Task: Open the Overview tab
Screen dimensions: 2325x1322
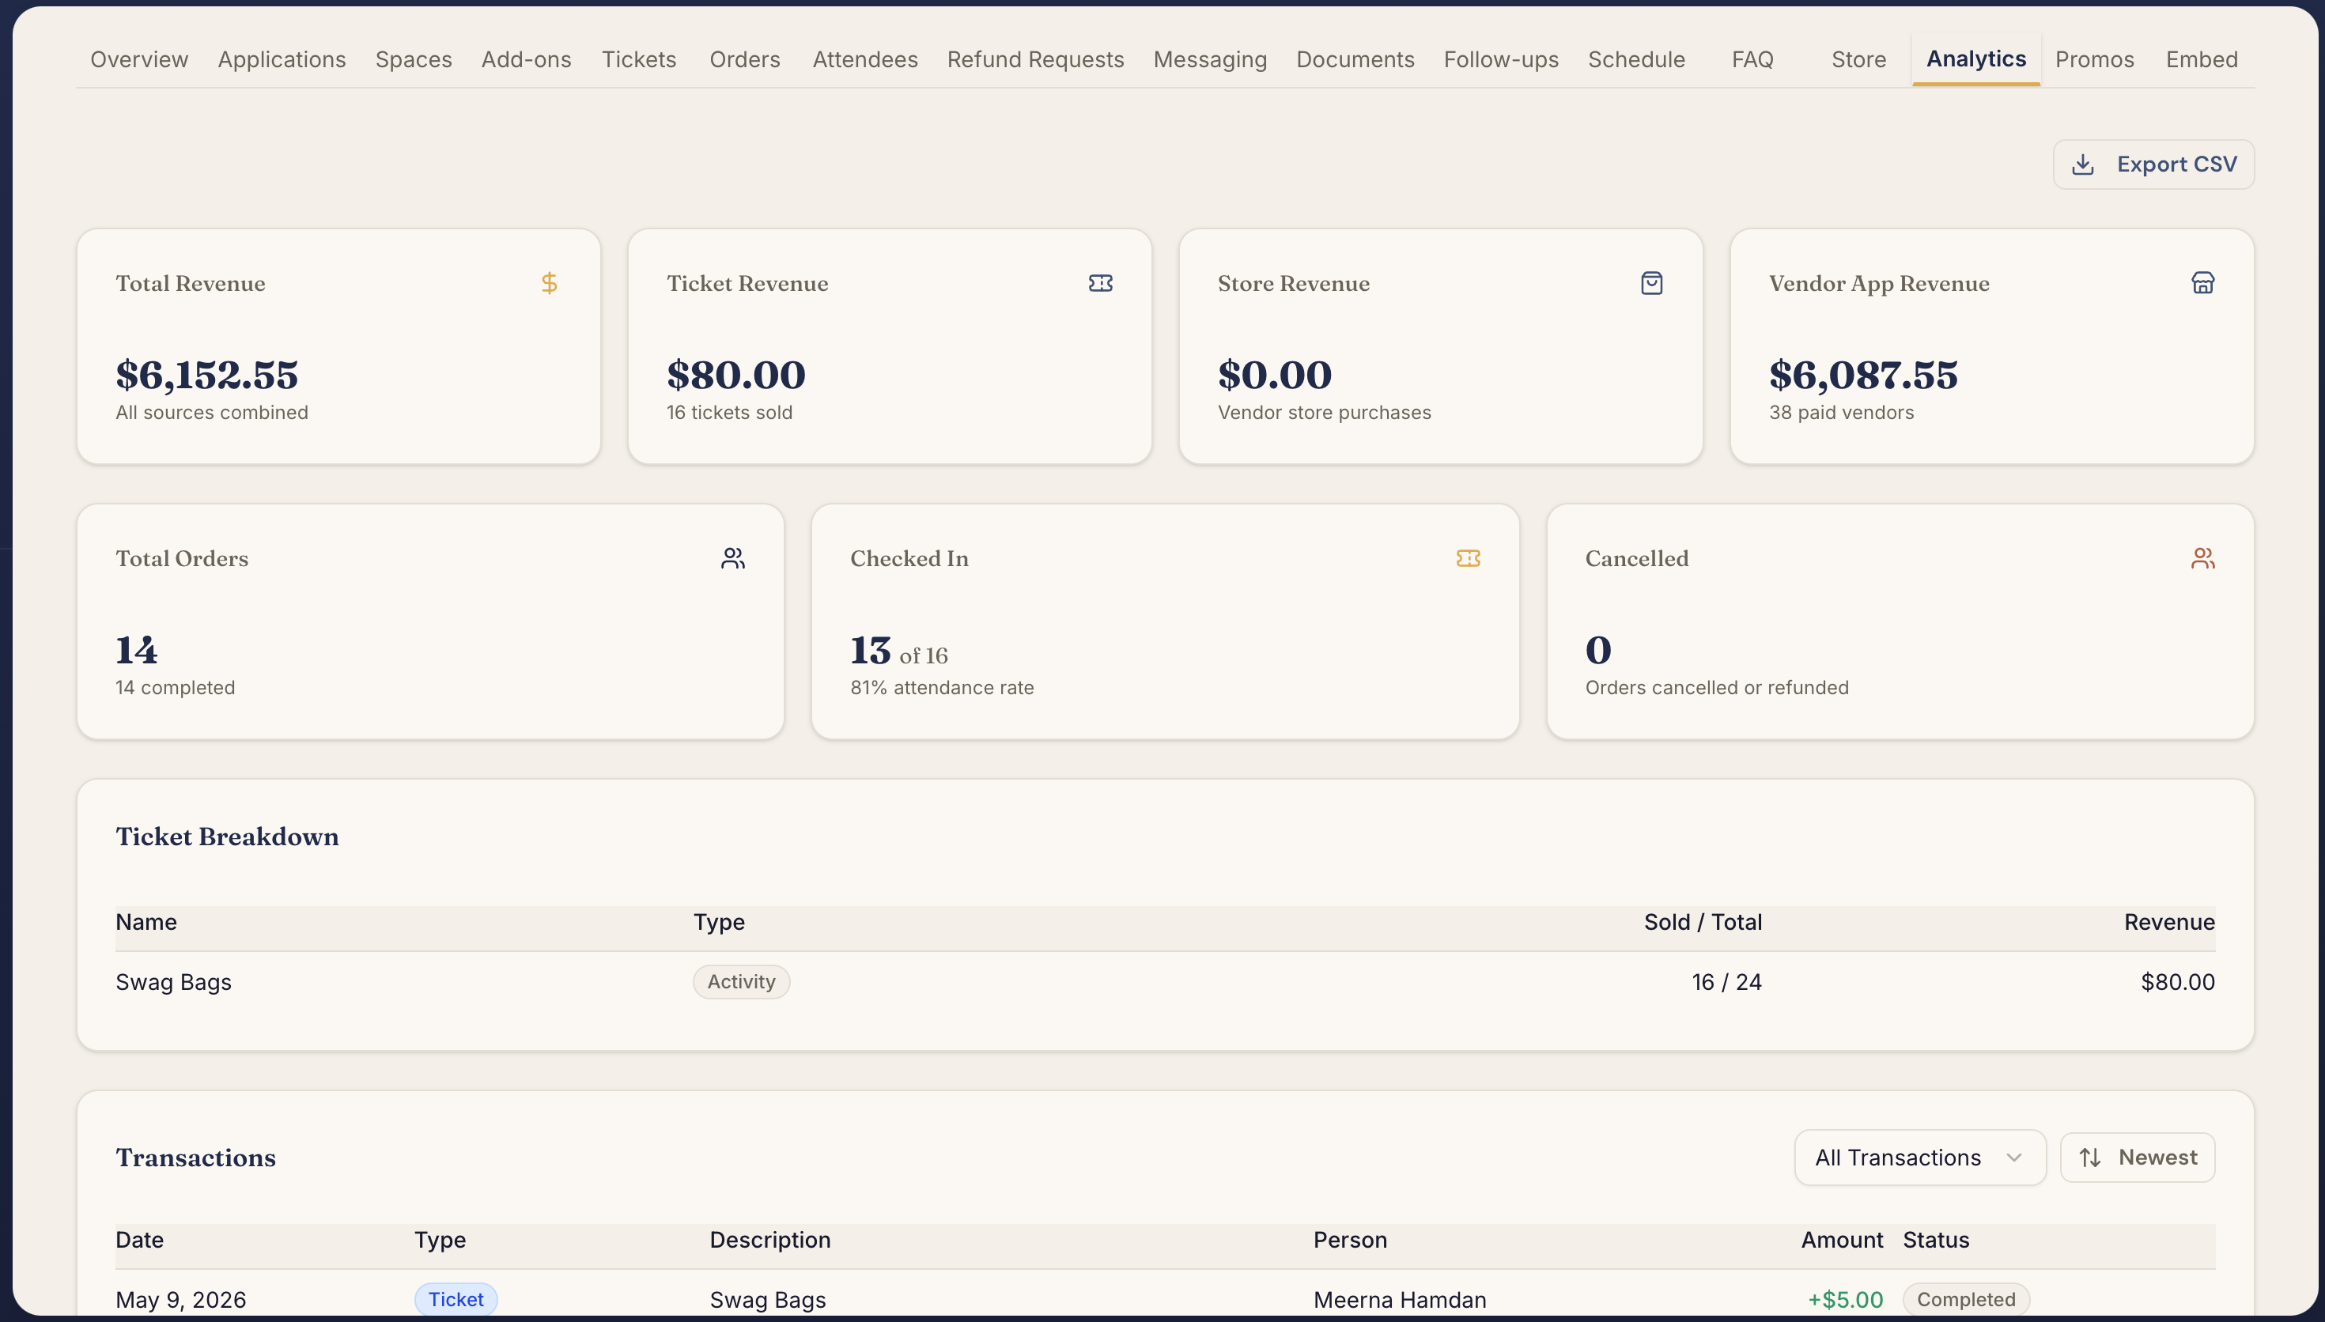Action: coord(139,60)
